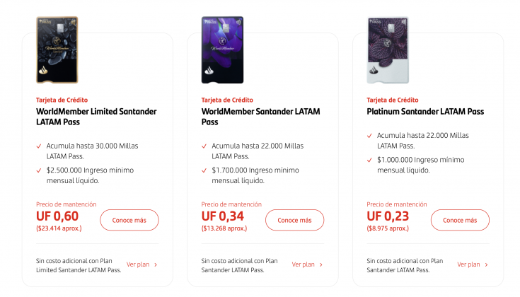Image resolution: width=520 pixels, height=297 pixels.
Task: Click chevron arrow beside first Ver plan
Action: click(x=156, y=265)
